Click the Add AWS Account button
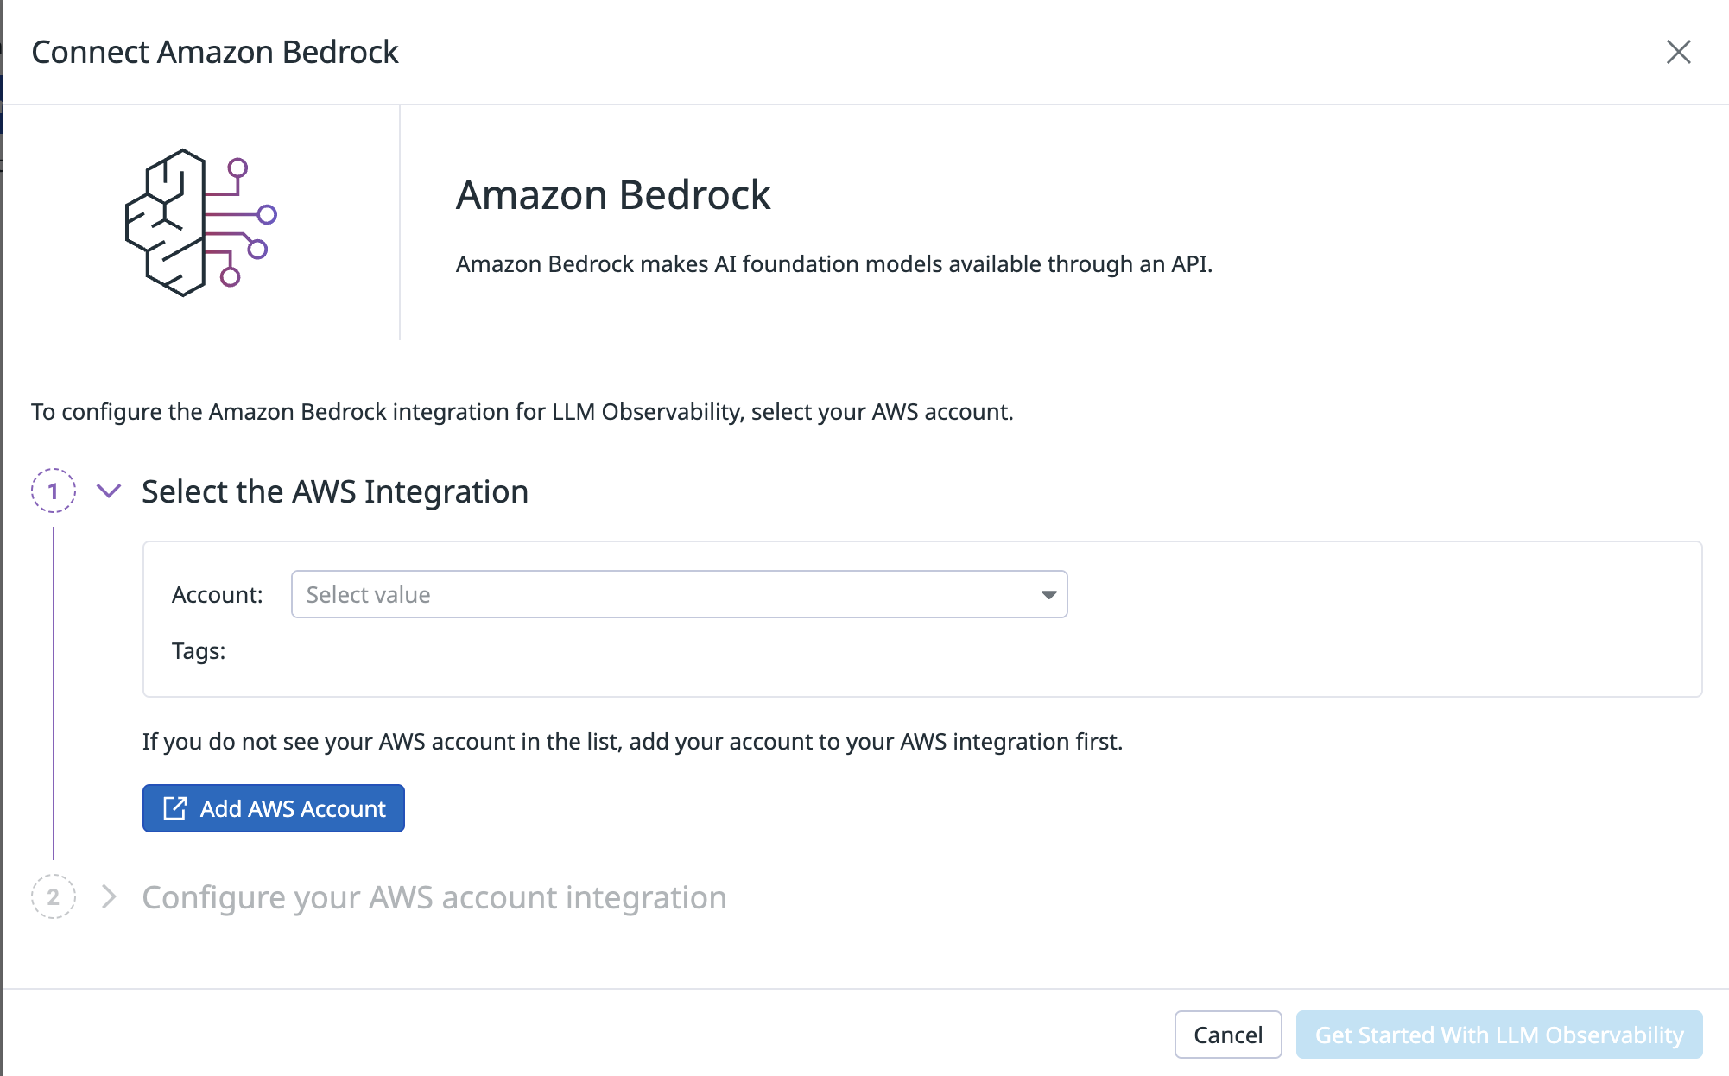1729x1076 pixels. 273,808
